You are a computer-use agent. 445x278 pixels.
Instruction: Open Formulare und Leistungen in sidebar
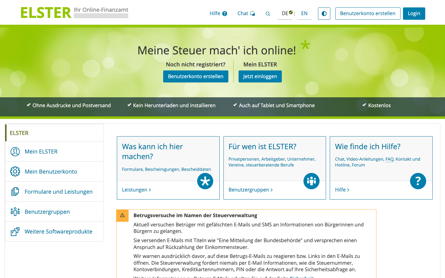[x=54, y=192]
